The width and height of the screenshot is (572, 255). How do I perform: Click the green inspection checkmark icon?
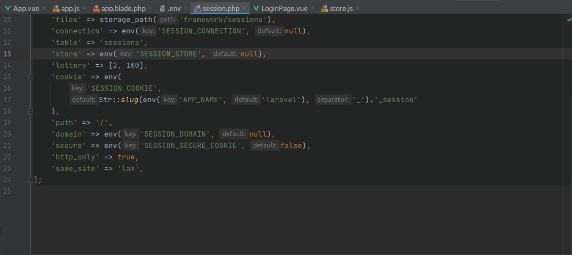click(569, 20)
